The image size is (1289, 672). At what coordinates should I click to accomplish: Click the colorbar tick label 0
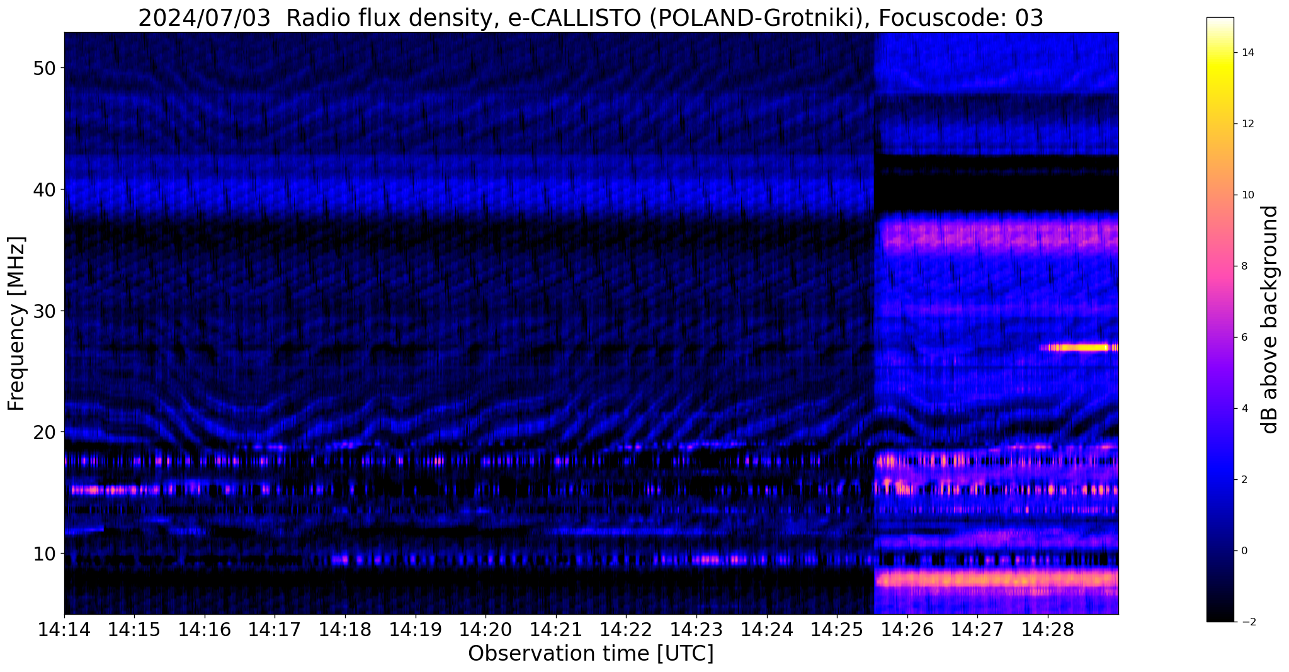(x=1244, y=551)
